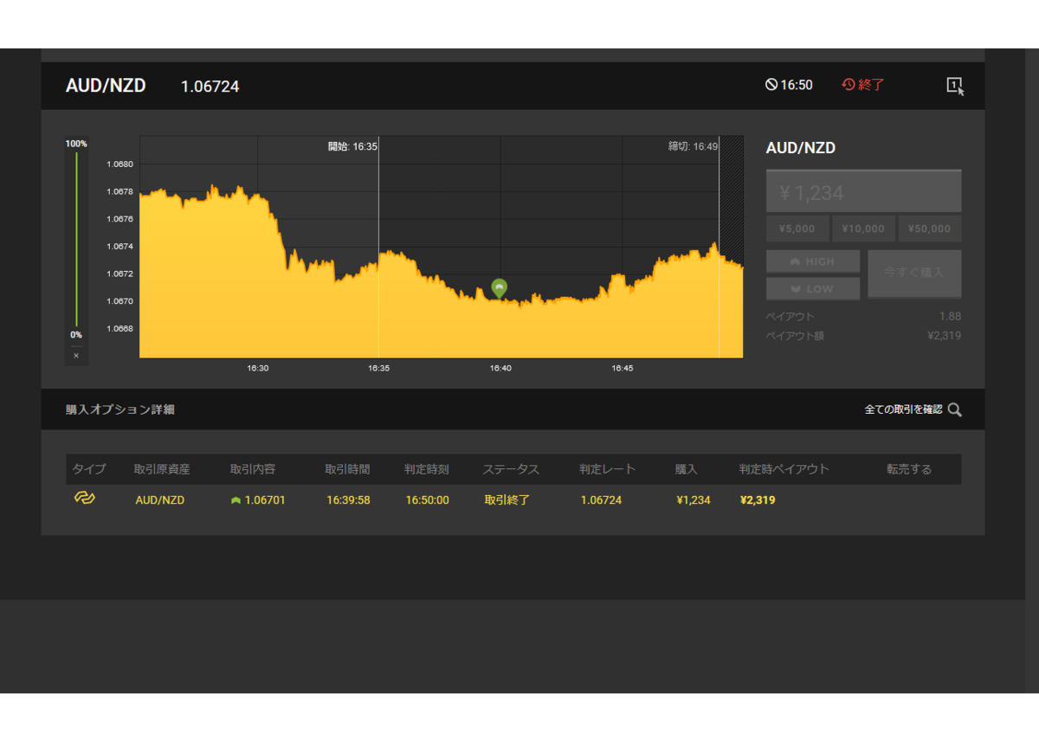The width and height of the screenshot is (1039, 741).
Task: Click the 1.0680 price axis label
Action: 119,164
